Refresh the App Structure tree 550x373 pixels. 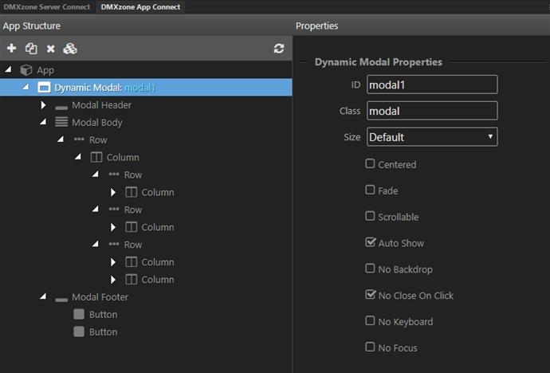coord(279,49)
